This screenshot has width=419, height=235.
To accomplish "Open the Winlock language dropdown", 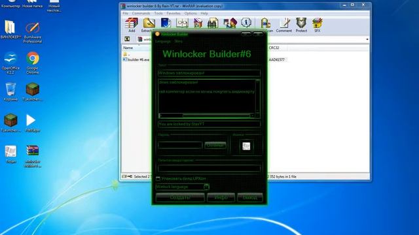I will click(x=206, y=187).
